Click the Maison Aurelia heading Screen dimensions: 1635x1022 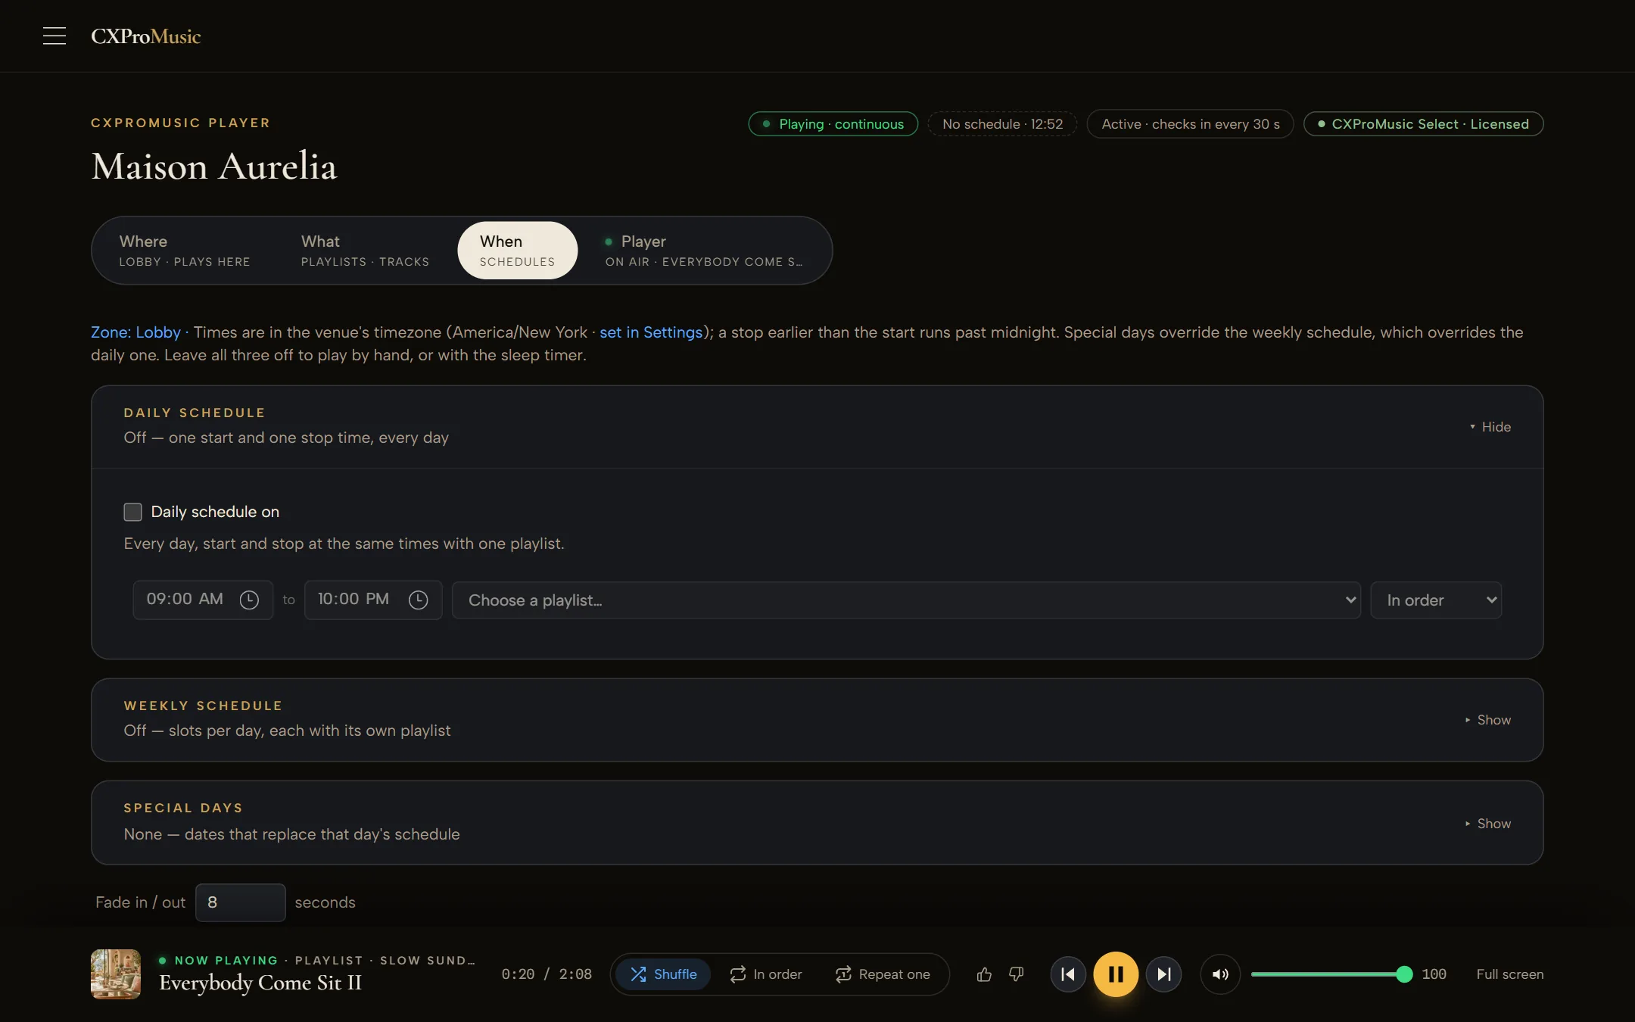214,166
